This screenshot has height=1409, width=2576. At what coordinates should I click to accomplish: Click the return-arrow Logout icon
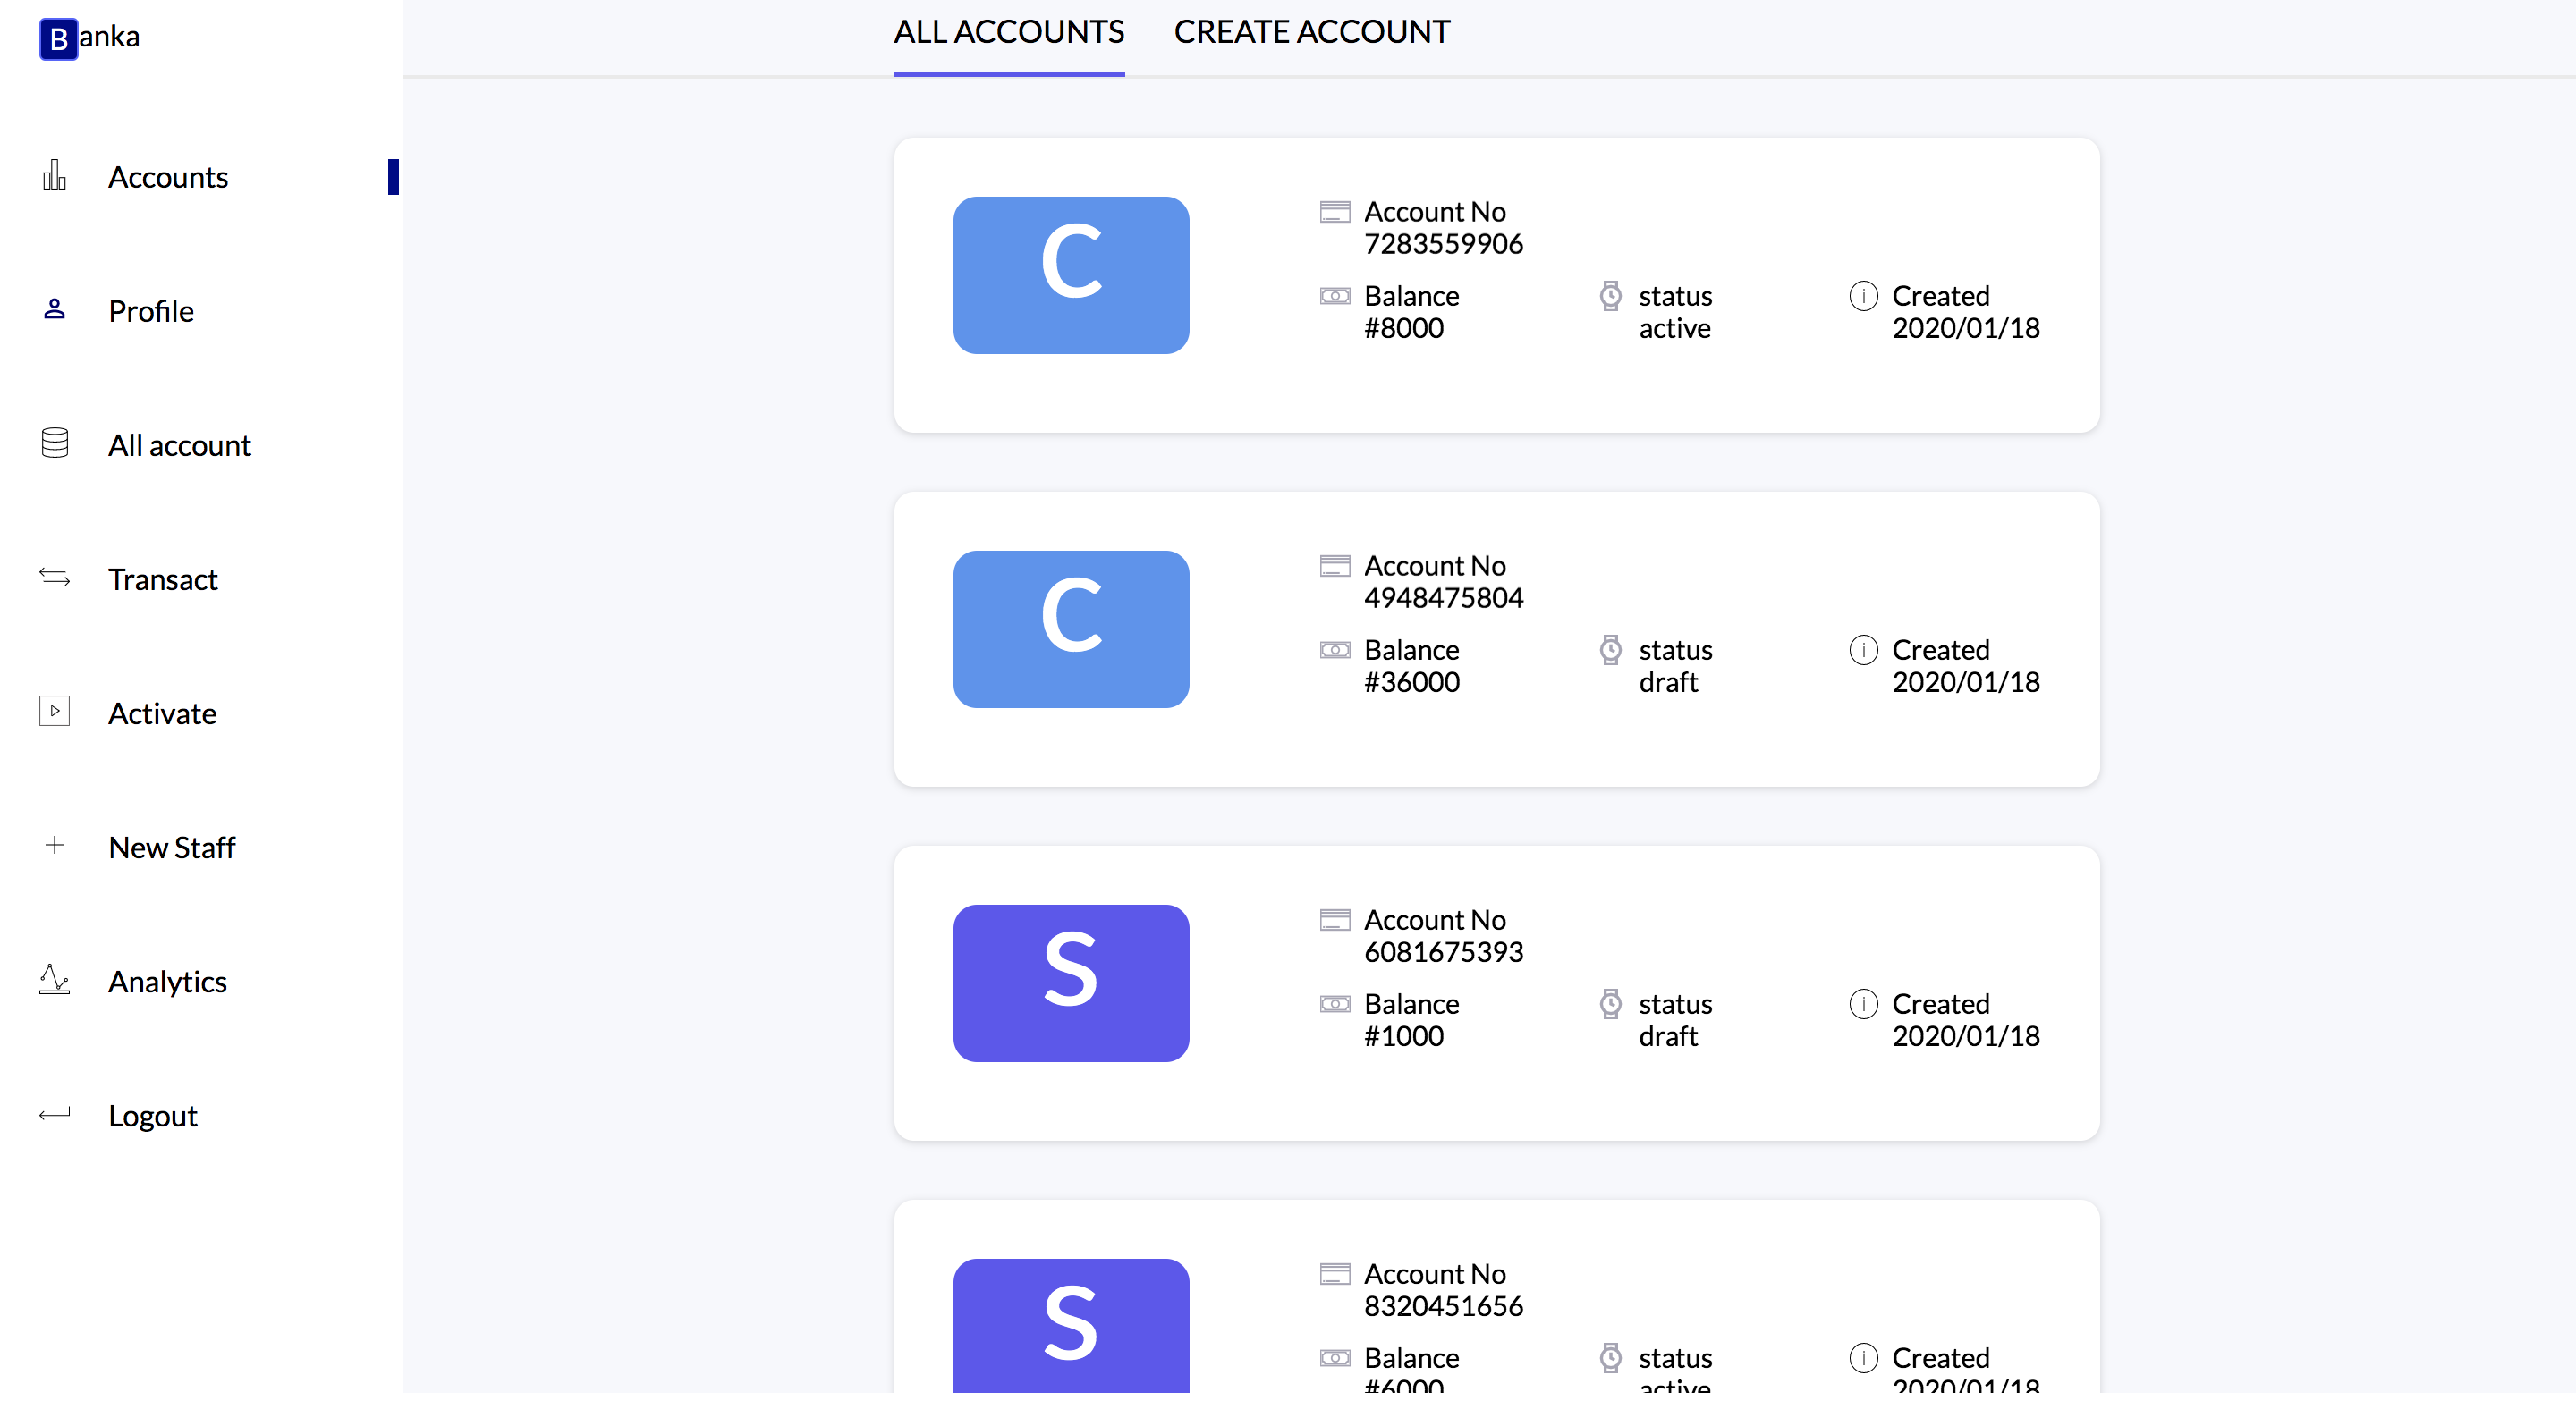point(54,1114)
